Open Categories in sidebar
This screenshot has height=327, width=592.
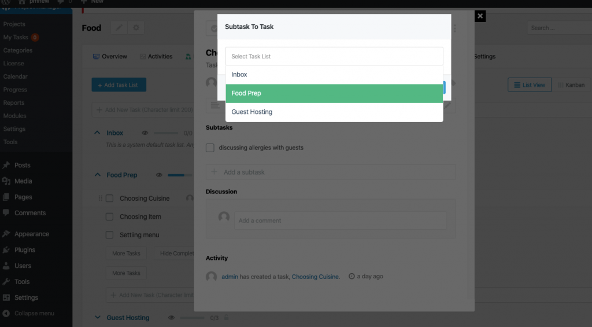[x=18, y=50]
